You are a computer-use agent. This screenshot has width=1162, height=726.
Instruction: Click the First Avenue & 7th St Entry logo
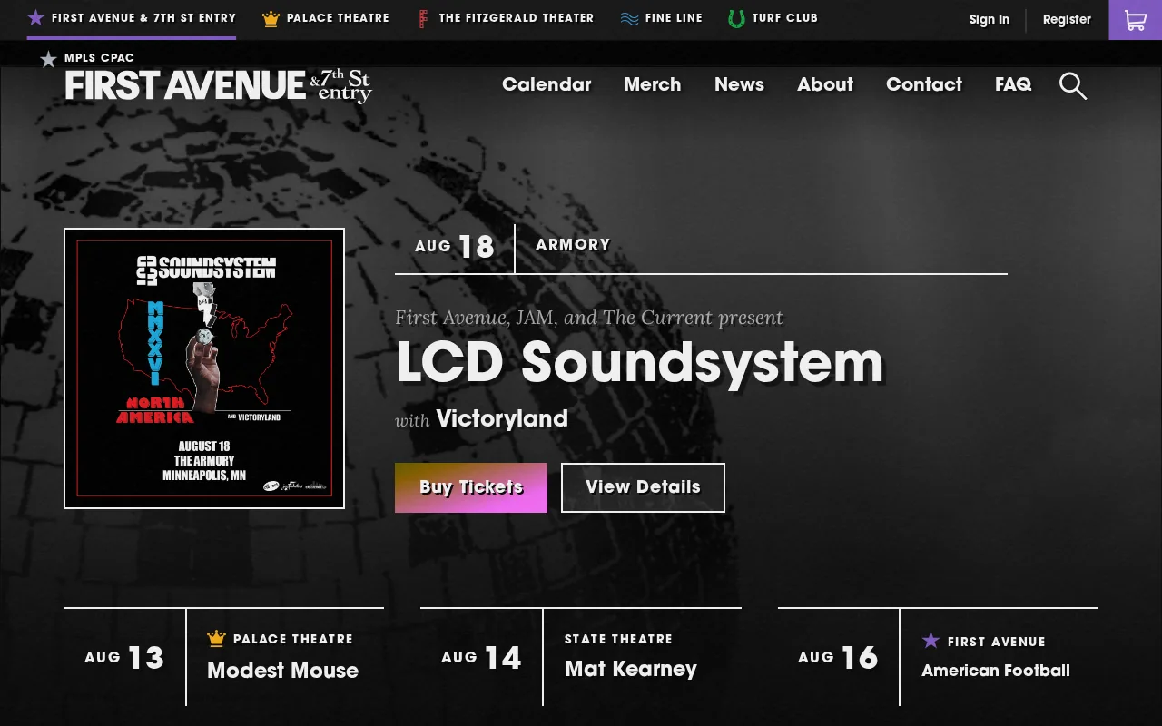[219, 86]
